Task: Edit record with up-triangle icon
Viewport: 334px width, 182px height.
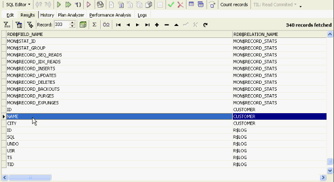Action: 176,25
